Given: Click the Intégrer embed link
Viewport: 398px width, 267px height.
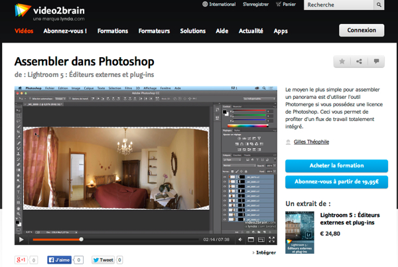Looking at the screenshot, I should [x=265, y=252].
